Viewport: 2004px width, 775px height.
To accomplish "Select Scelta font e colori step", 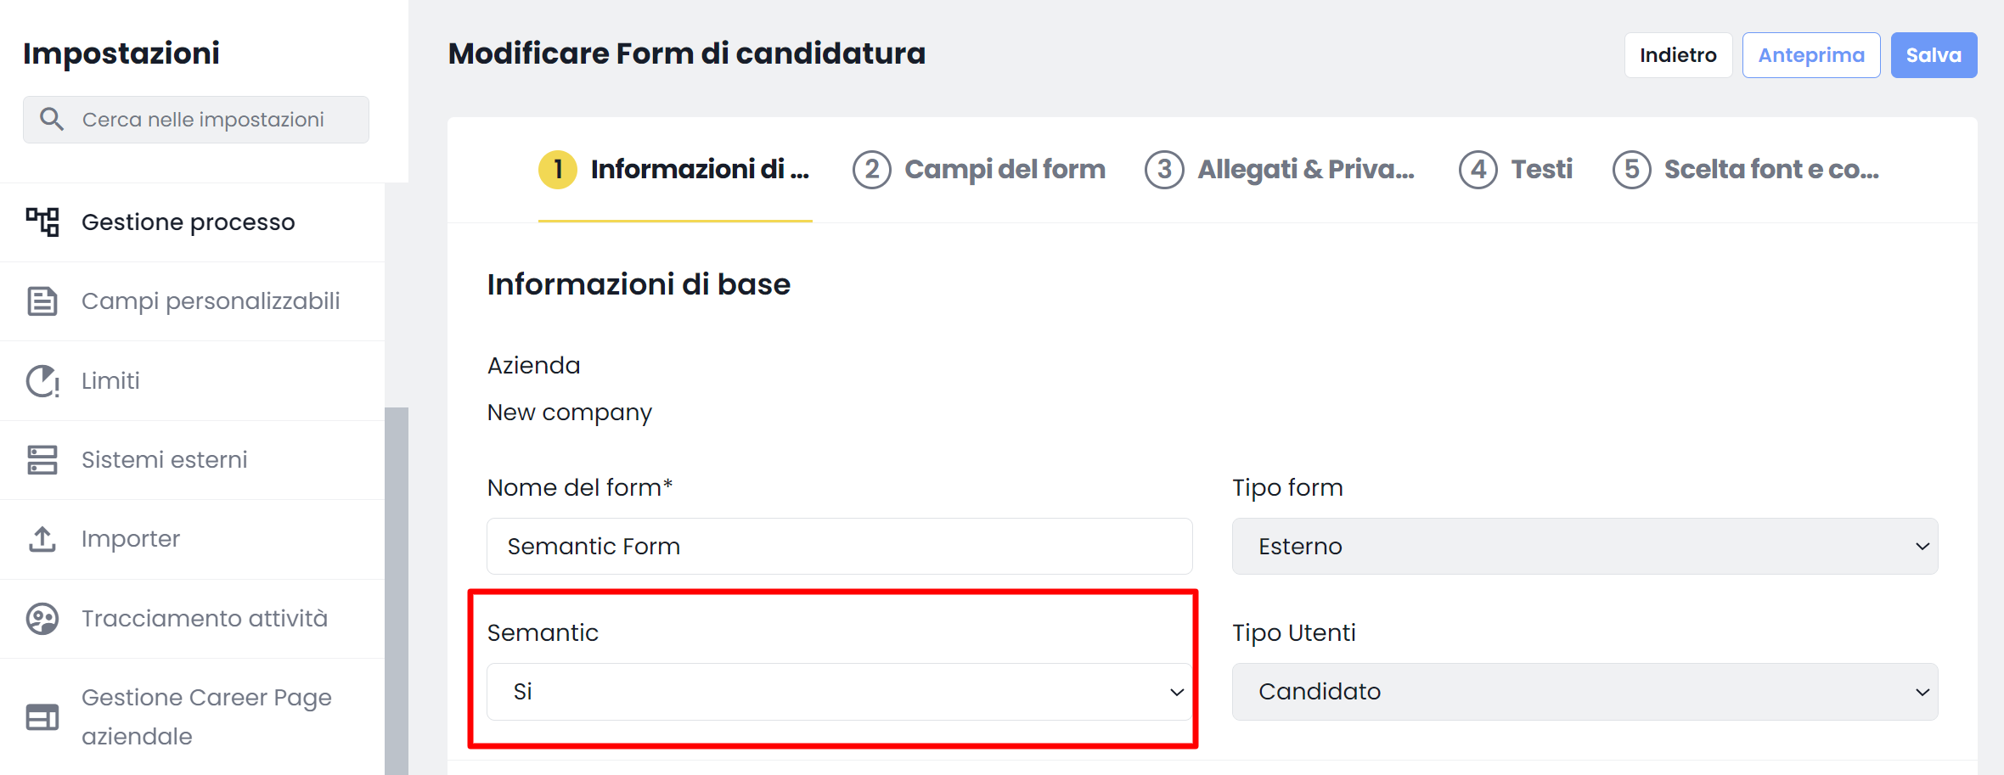I will tap(1746, 170).
